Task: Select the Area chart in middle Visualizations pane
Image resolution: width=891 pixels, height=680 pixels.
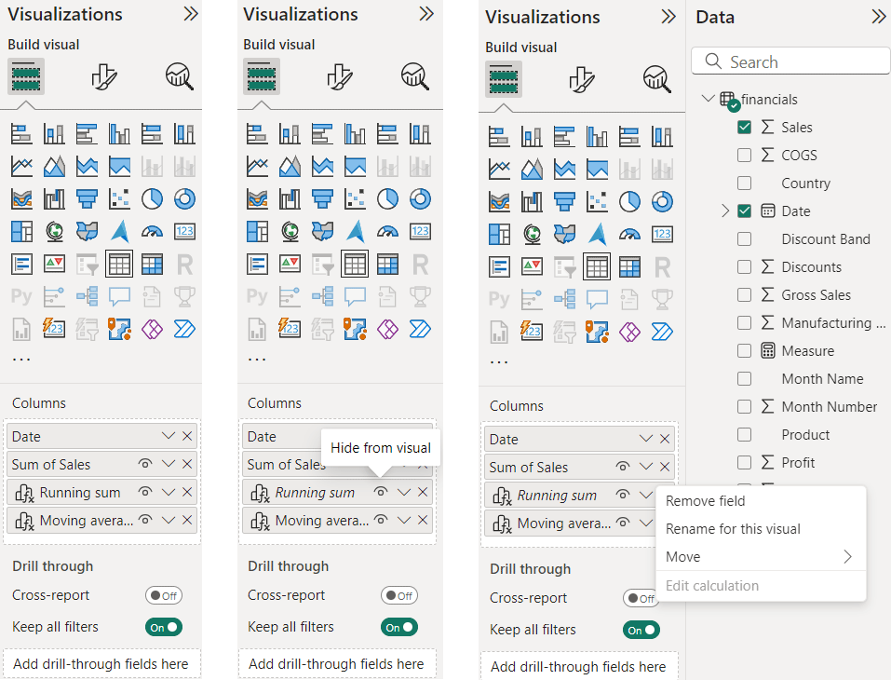Action: tap(290, 167)
